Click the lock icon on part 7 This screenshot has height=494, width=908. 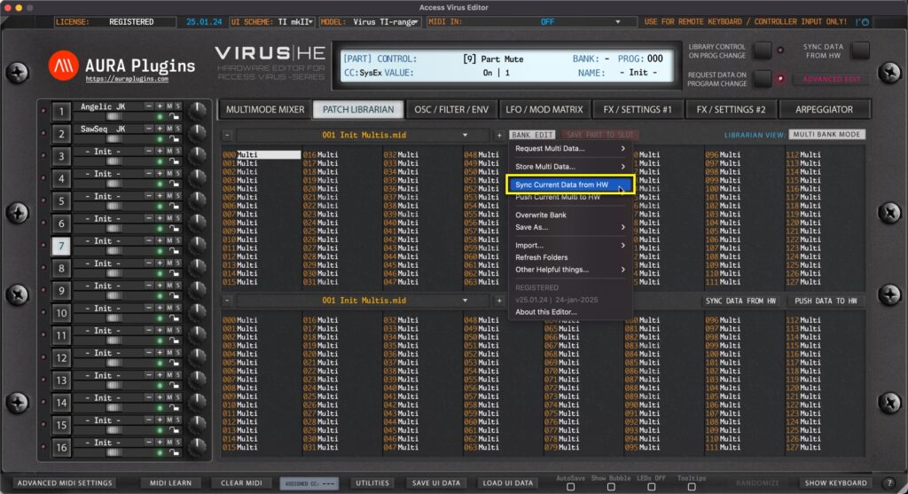pos(174,251)
